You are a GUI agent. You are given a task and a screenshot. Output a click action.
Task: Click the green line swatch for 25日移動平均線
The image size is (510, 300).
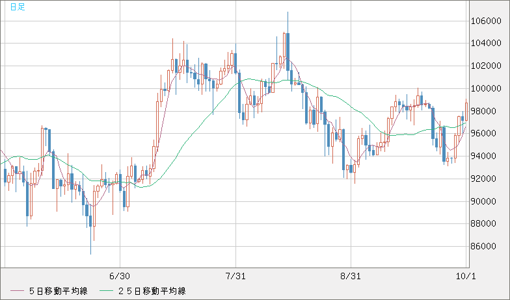click(x=106, y=291)
